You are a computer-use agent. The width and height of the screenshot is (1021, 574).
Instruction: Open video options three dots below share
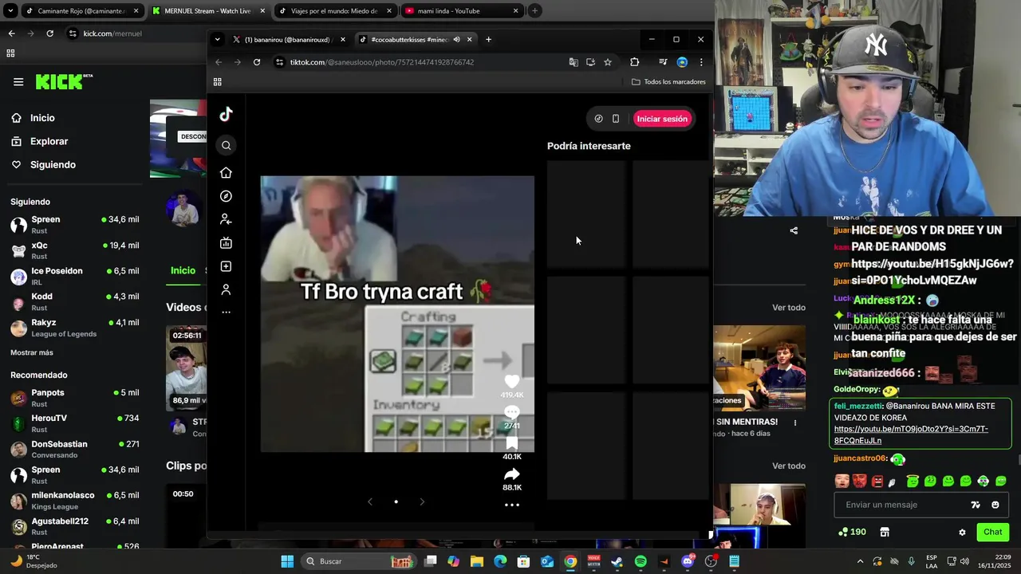512,505
